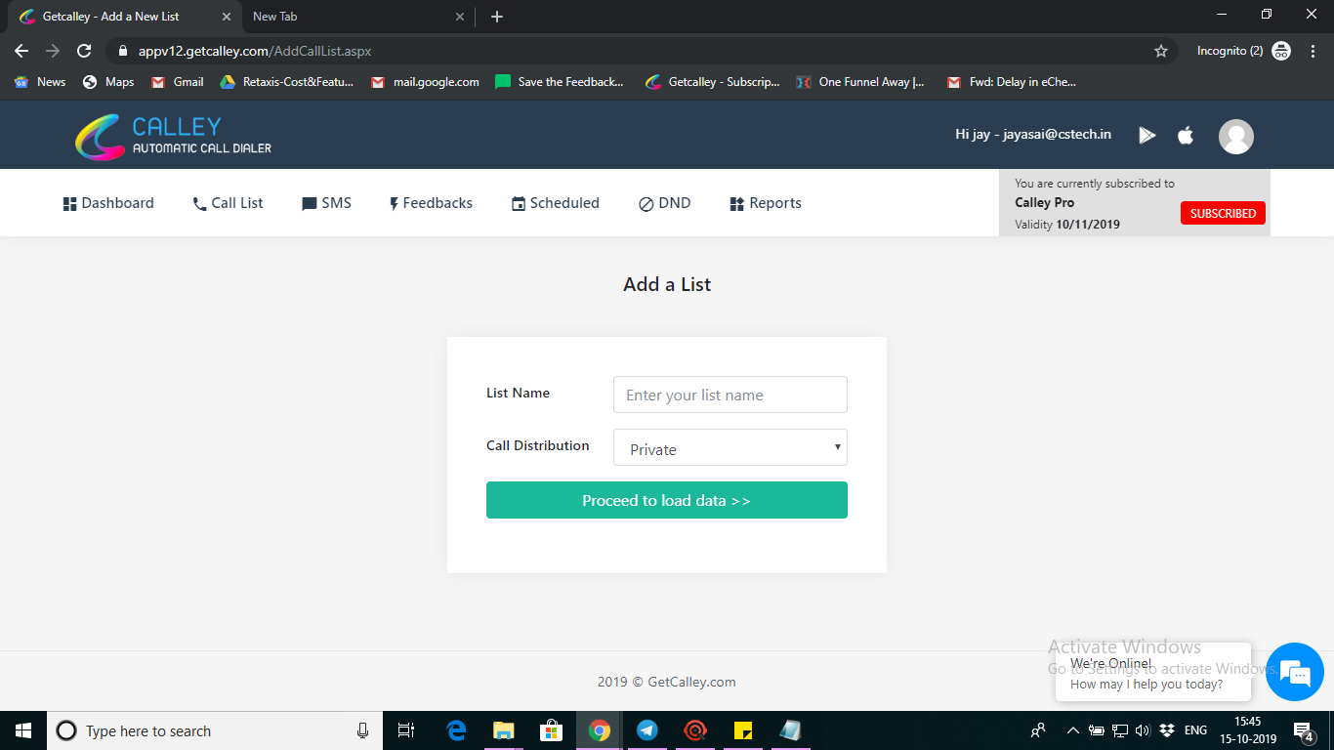Image resolution: width=1334 pixels, height=750 pixels.
Task: Launch Edge from the taskbar
Action: click(456, 730)
